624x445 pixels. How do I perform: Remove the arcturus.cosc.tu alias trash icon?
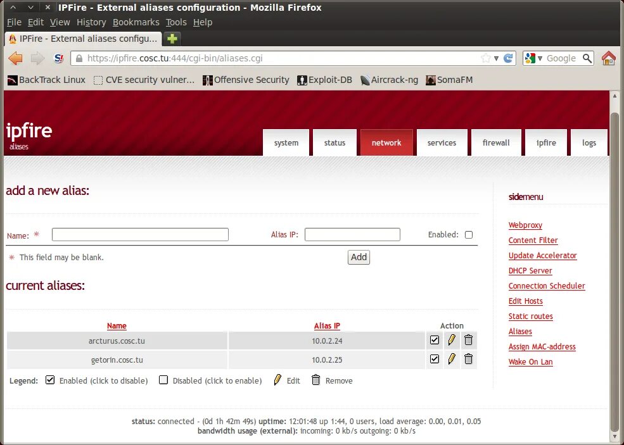(x=468, y=340)
